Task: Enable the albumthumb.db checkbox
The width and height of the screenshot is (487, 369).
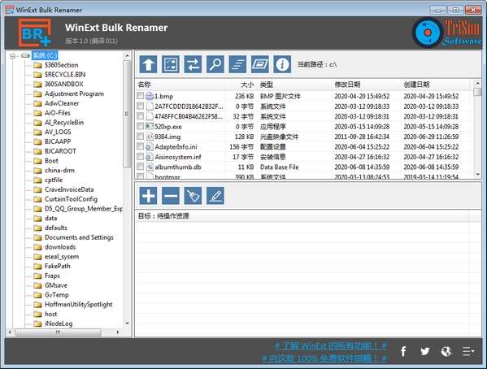Action: point(140,167)
